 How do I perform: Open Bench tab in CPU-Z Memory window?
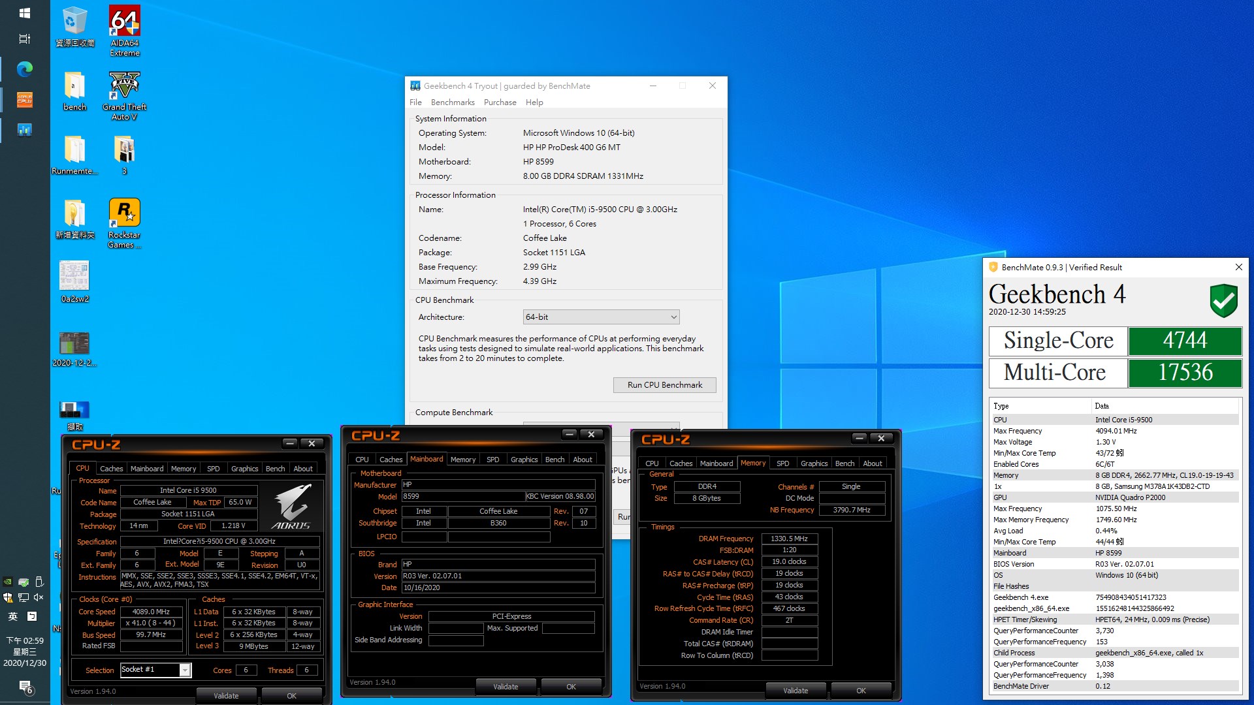844,463
